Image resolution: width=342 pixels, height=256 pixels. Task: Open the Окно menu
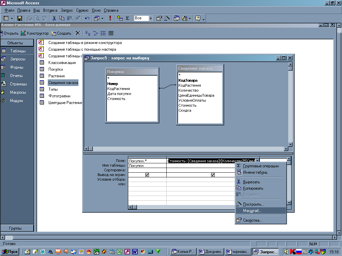[96, 10]
